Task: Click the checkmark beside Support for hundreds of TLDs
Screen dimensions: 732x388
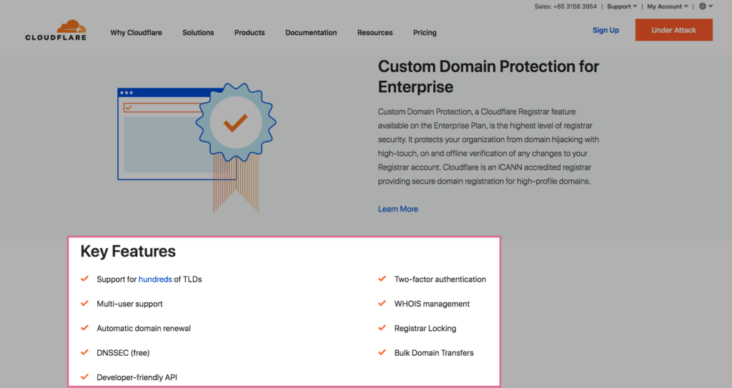Action: 84,279
